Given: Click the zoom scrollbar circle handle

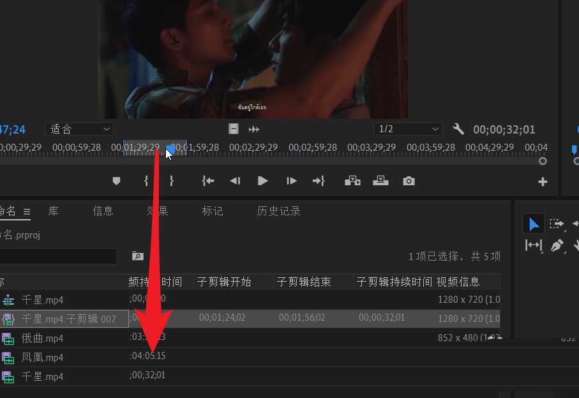Looking at the screenshot, I should 543,161.
